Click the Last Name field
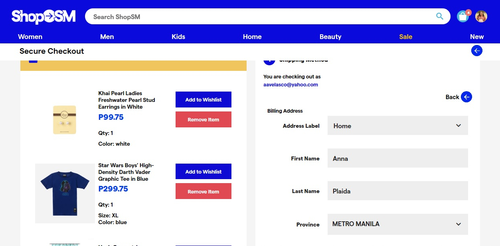The height and width of the screenshot is (246, 500). tap(397, 191)
